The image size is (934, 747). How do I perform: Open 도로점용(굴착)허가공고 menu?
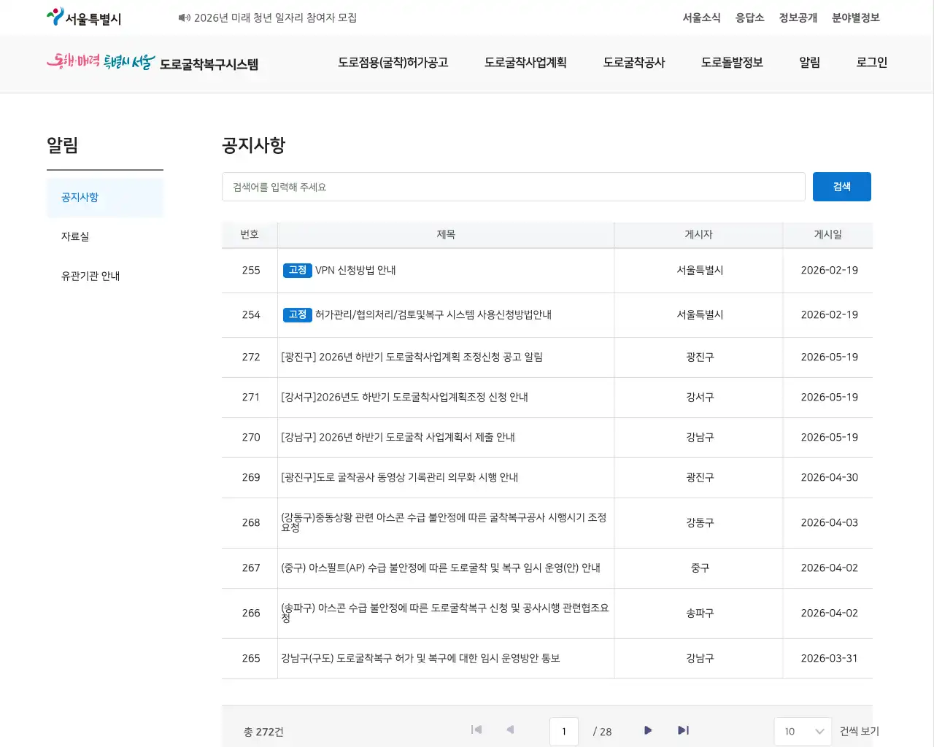coord(393,63)
